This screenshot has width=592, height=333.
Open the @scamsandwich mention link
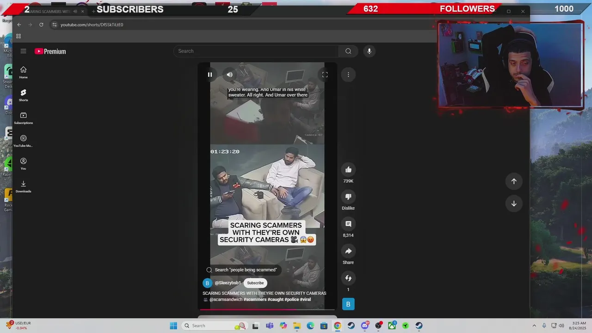[x=226, y=300]
